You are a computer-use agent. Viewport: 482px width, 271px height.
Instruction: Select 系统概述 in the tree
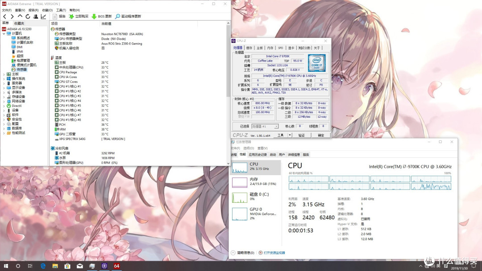[x=23, y=38]
